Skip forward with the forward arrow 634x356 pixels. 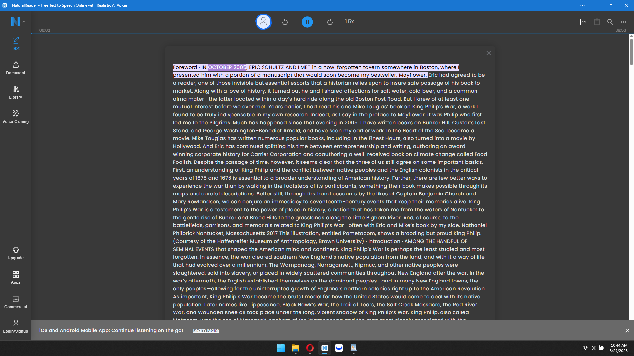coord(330,22)
